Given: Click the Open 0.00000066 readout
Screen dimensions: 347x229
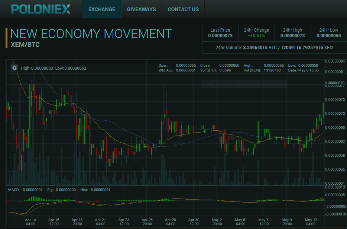Looking at the screenshot, I should (177, 66).
